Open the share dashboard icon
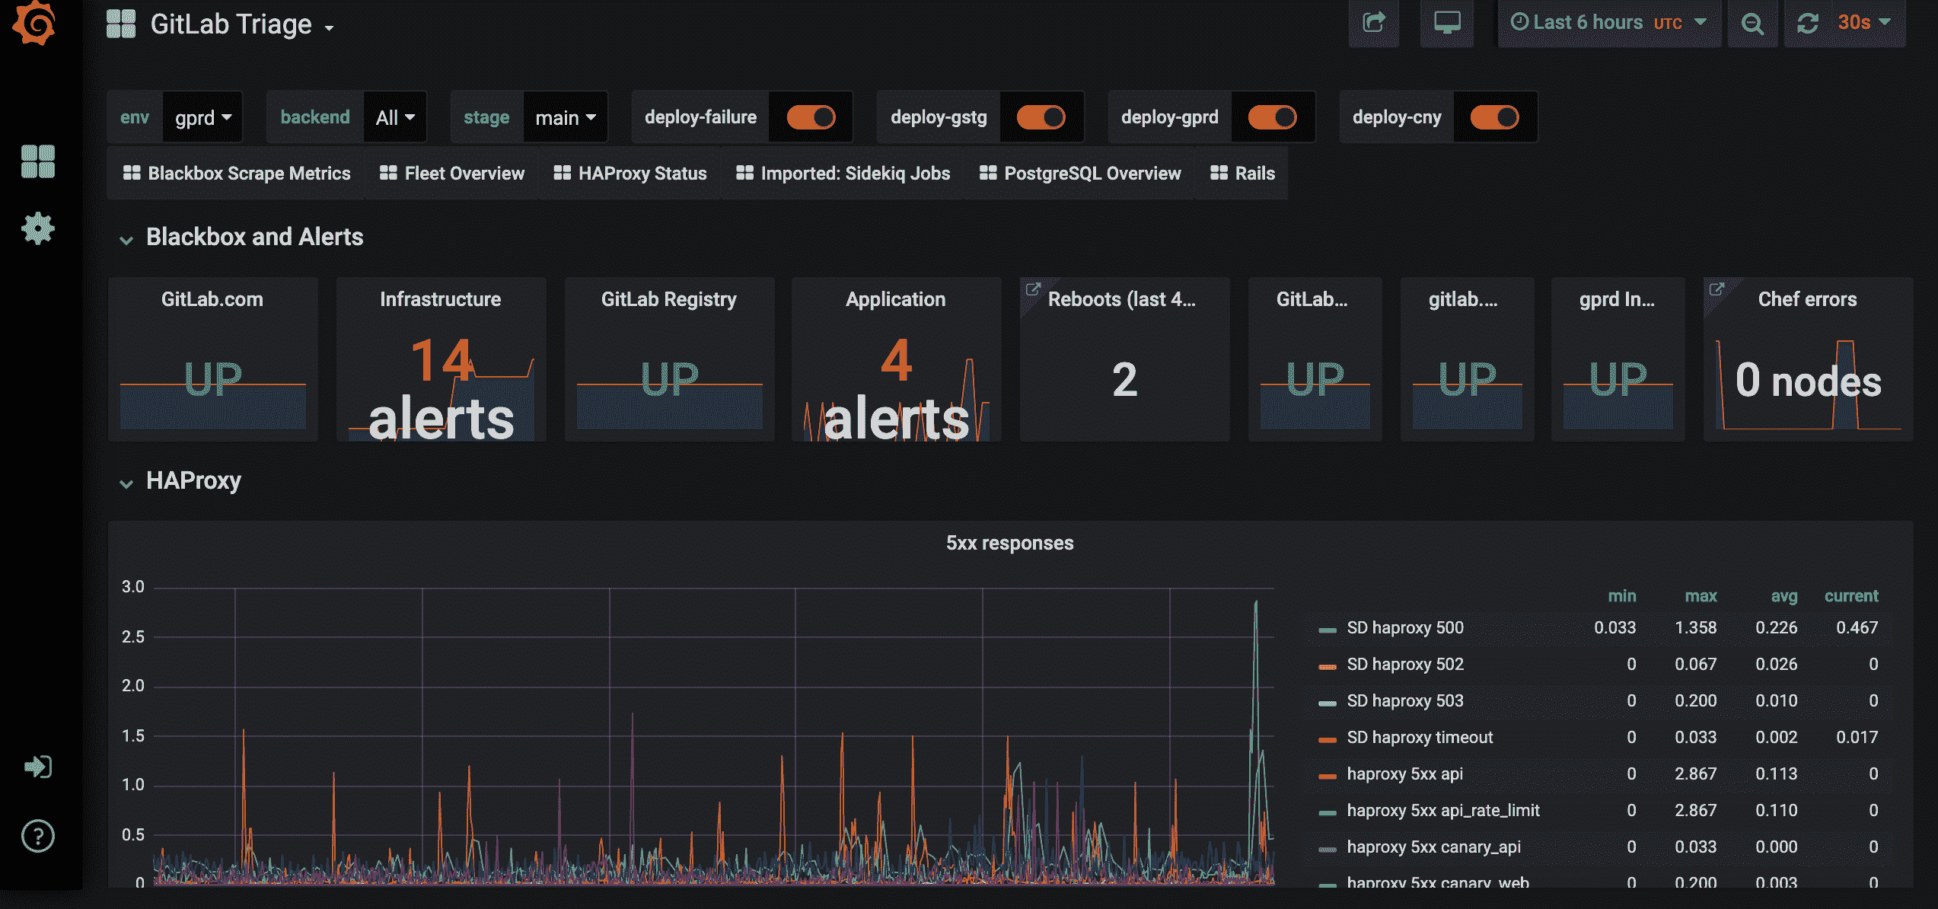 pyautogui.click(x=1373, y=23)
